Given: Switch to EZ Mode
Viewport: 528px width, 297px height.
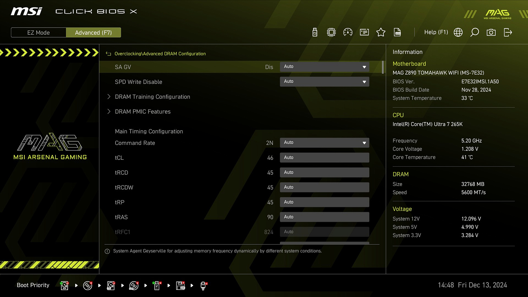Looking at the screenshot, I should point(39,32).
